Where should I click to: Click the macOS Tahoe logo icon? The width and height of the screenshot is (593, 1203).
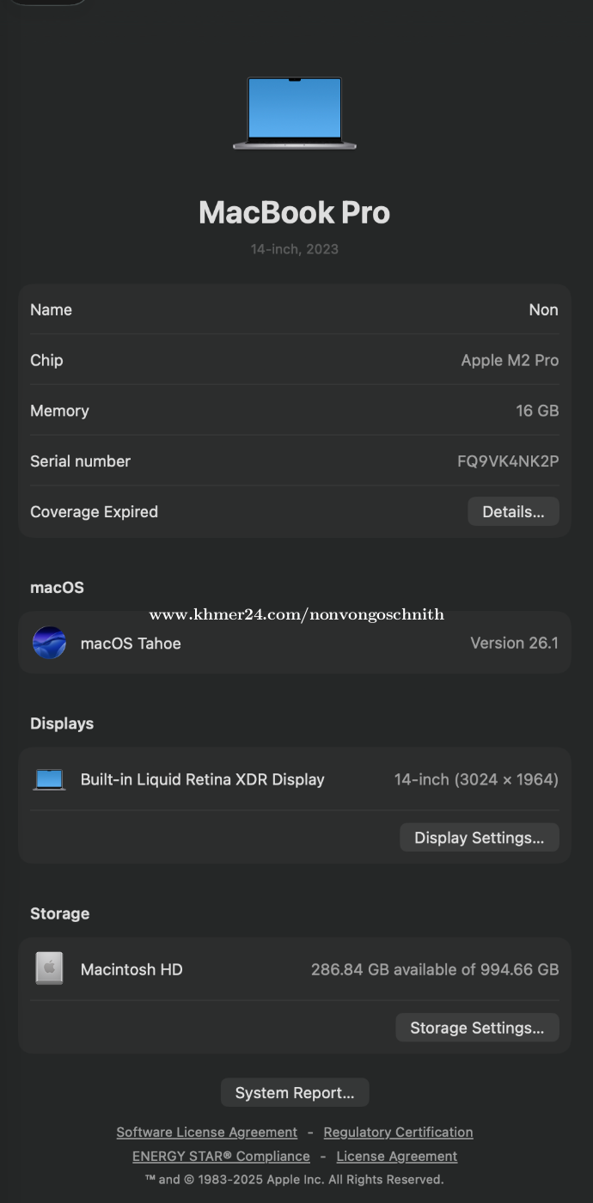tap(49, 643)
